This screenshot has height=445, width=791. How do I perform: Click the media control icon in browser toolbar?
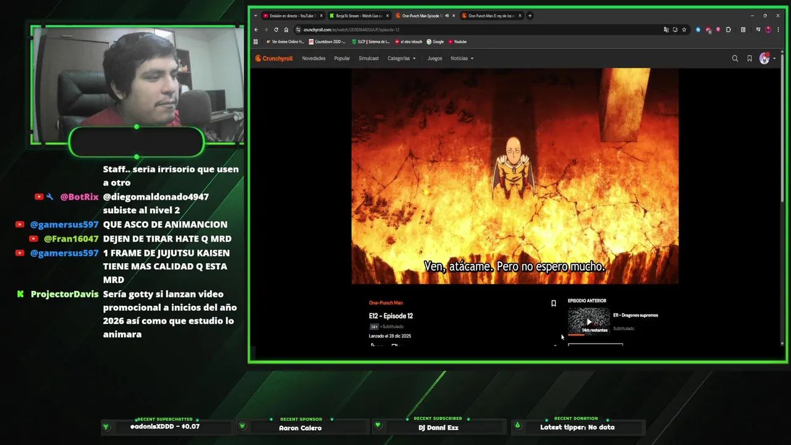[x=758, y=30]
